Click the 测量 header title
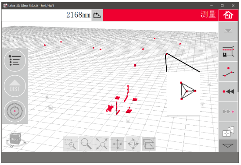The height and width of the screenshot is (165, 241). (x=208, y=14)
